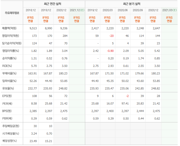Click the 2,385 BPS value

point(33,111)
